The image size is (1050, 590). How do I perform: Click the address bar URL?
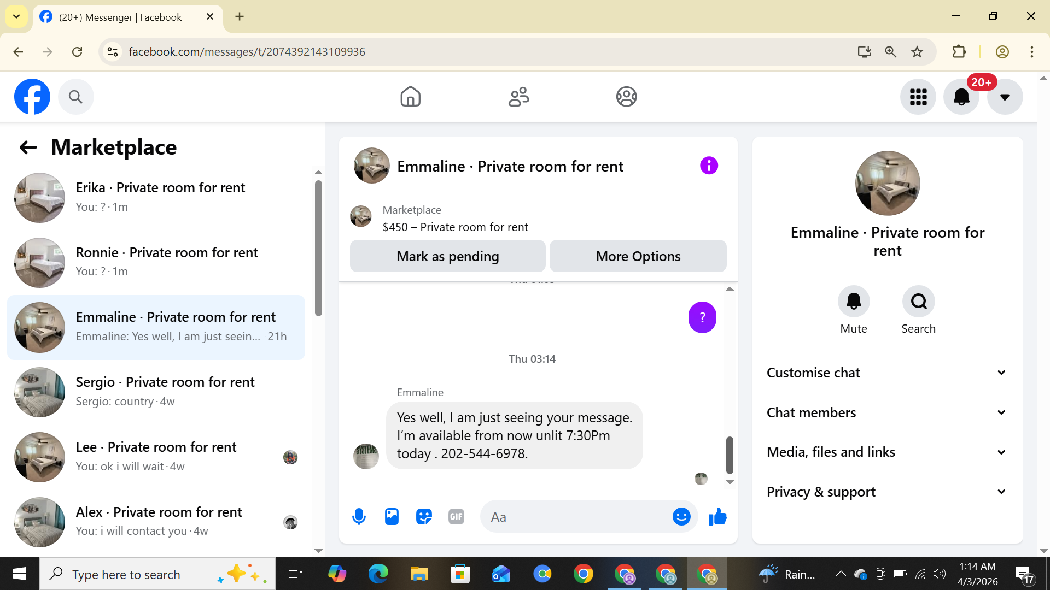pos(247,52)
